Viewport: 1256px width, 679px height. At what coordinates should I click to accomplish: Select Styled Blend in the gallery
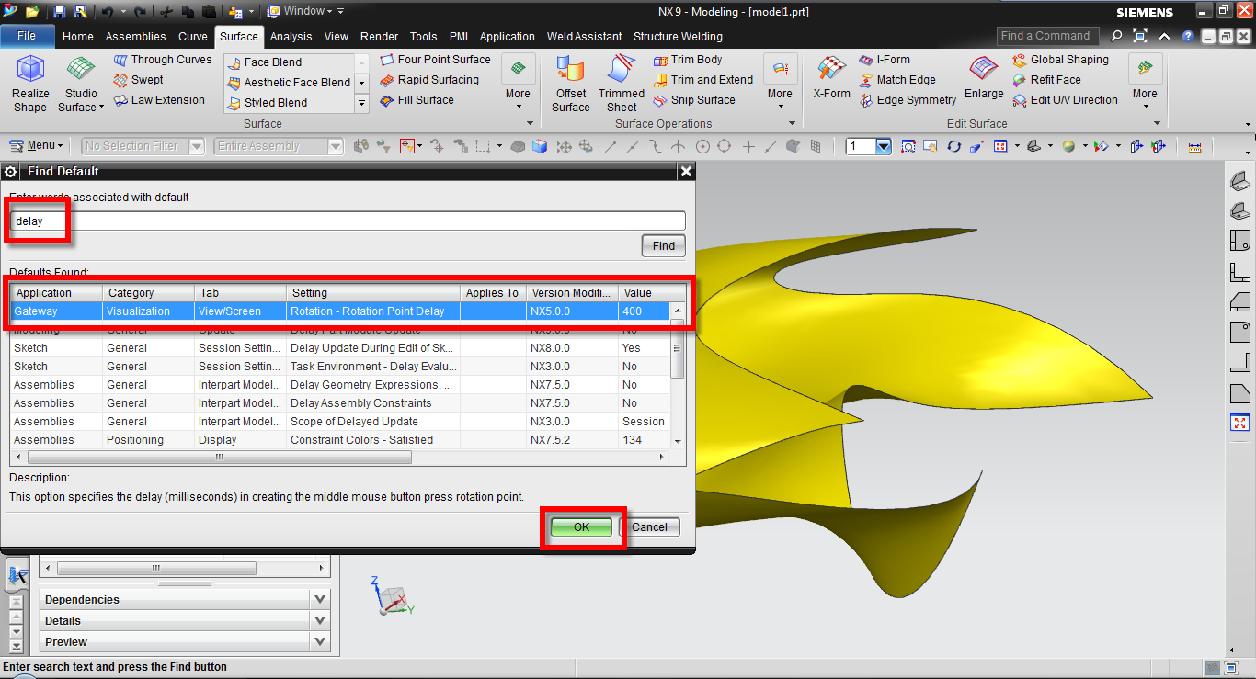click(267, 103)
